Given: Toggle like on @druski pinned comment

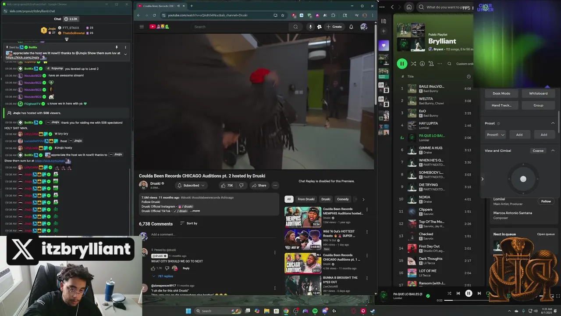Looking at the screenshot, I should (153, 268).
